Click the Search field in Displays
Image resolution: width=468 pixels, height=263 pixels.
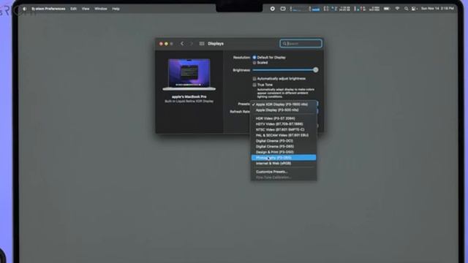(x=301, y=44)
